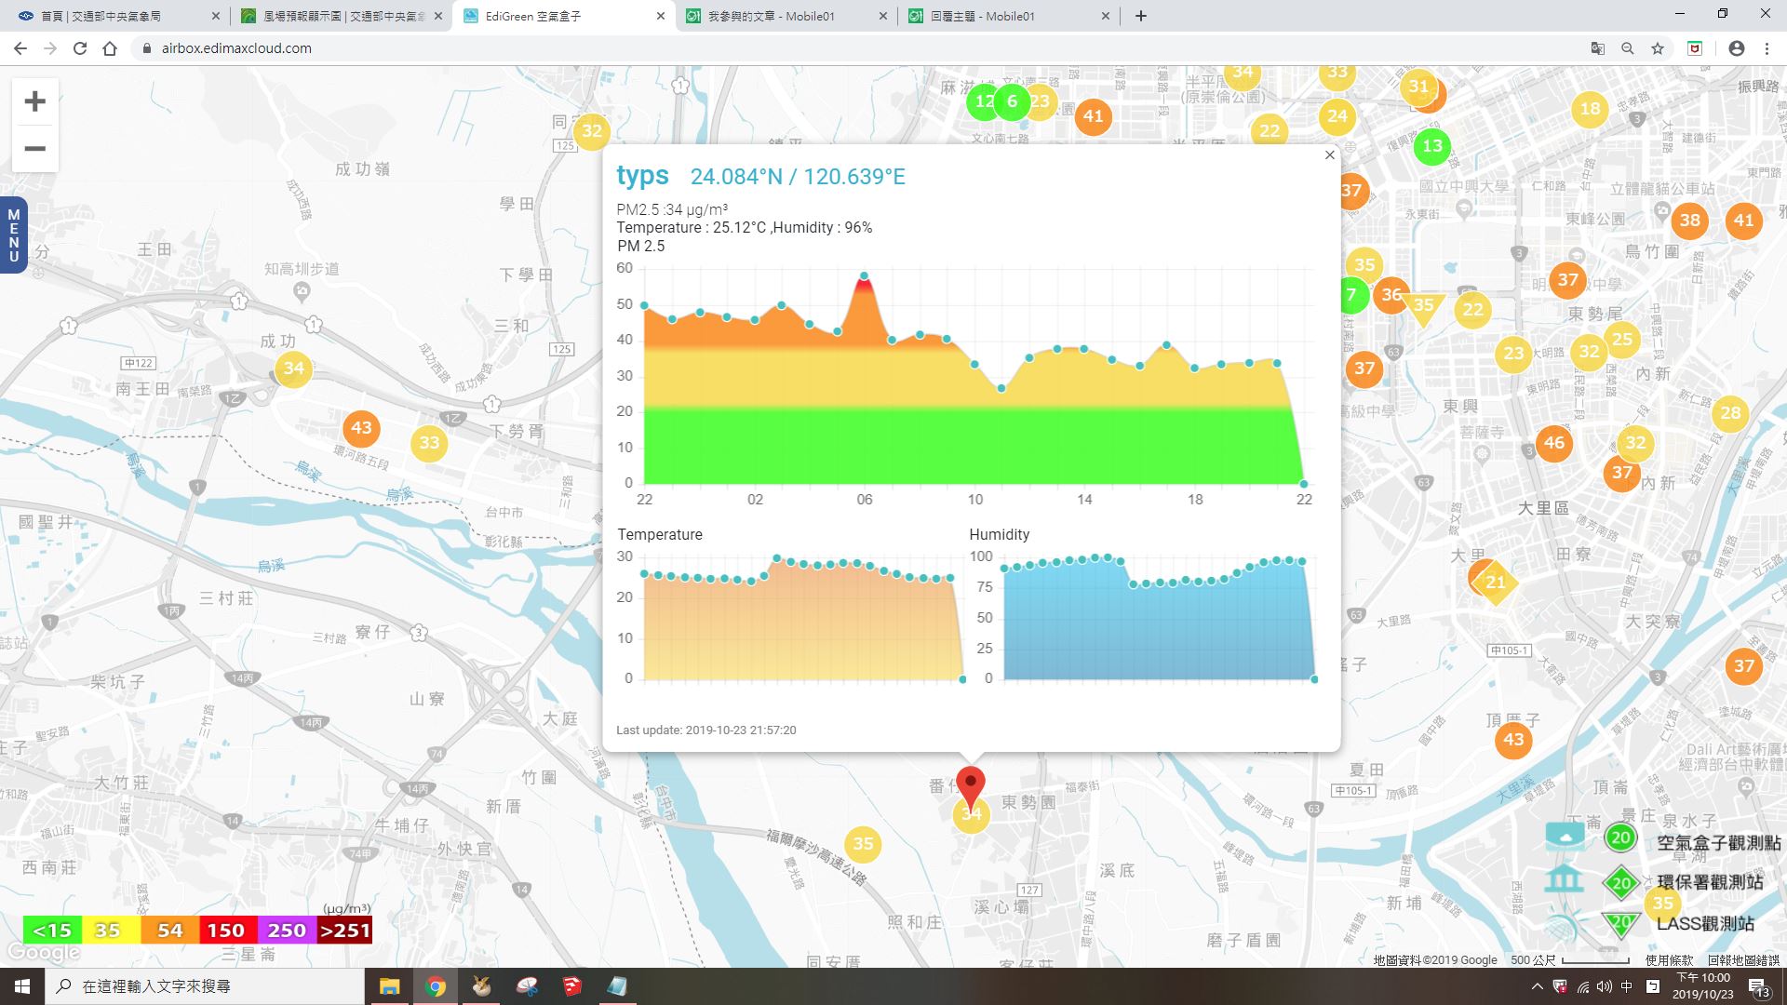Select yellow marker showing 18
Screen dimensions: 1787x1005
point(1590,109)
